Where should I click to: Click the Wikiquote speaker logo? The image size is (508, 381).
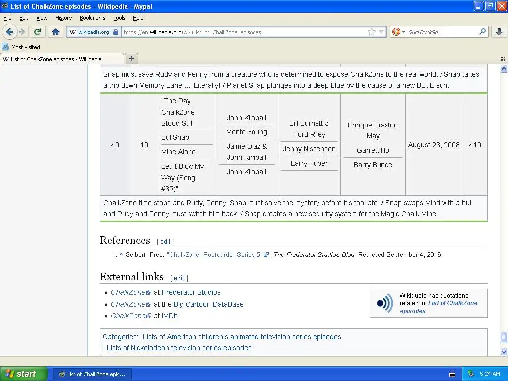385,303
